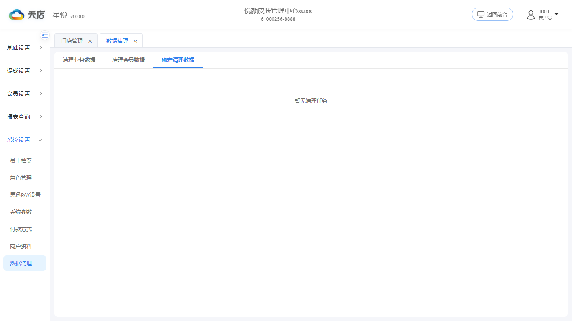Switch to the 清理会员数据 tab
The image size is (572, 321).
click(129, 60)
